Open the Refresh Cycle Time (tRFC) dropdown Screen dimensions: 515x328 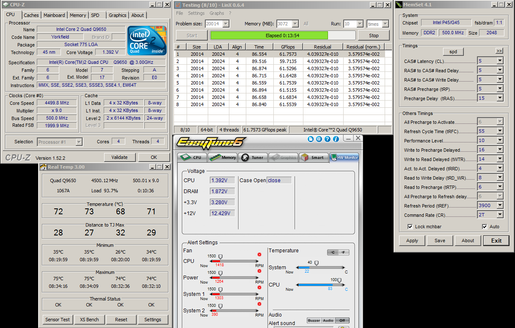[x=500, y=131]
